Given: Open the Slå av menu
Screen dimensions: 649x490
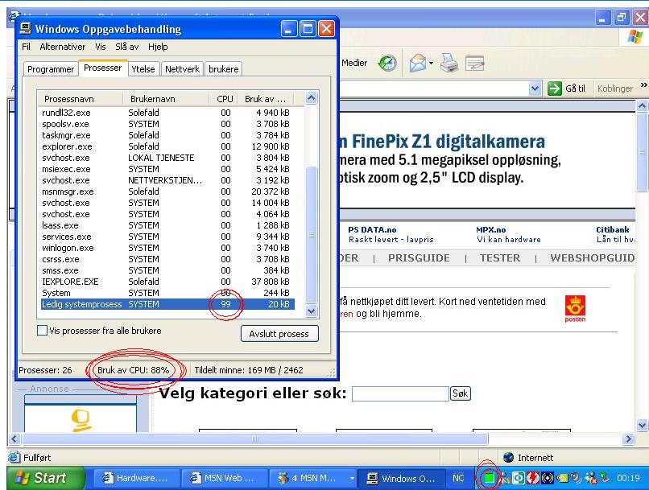Looking at the screenshot, I should click(x=126, y=47).
